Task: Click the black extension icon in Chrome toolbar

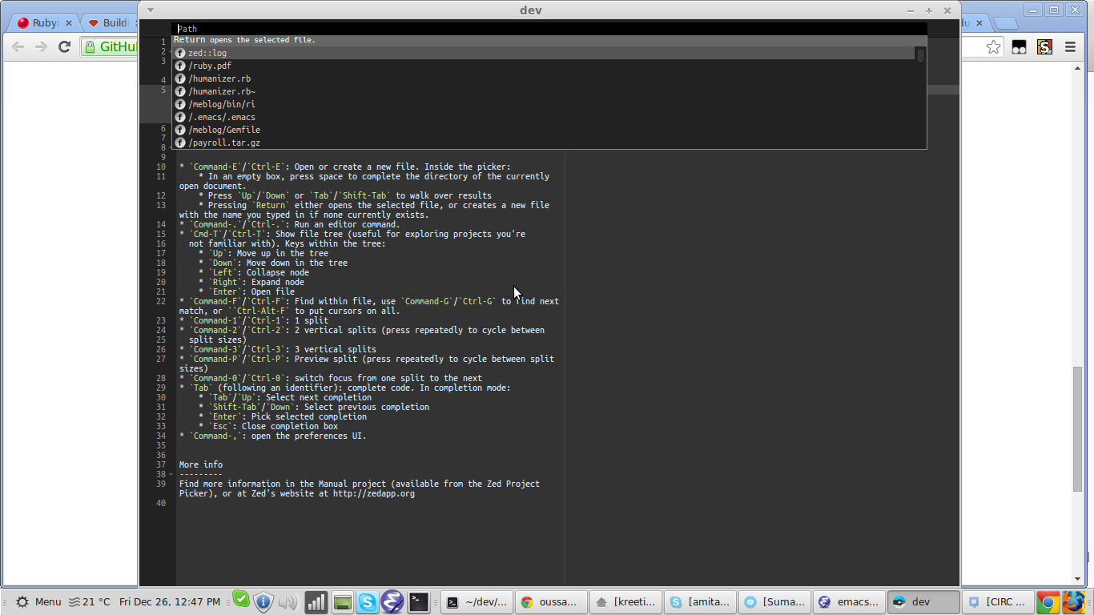Action: pos(1019,47)
